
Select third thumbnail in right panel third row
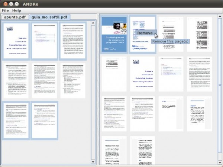tap(171, 114)
